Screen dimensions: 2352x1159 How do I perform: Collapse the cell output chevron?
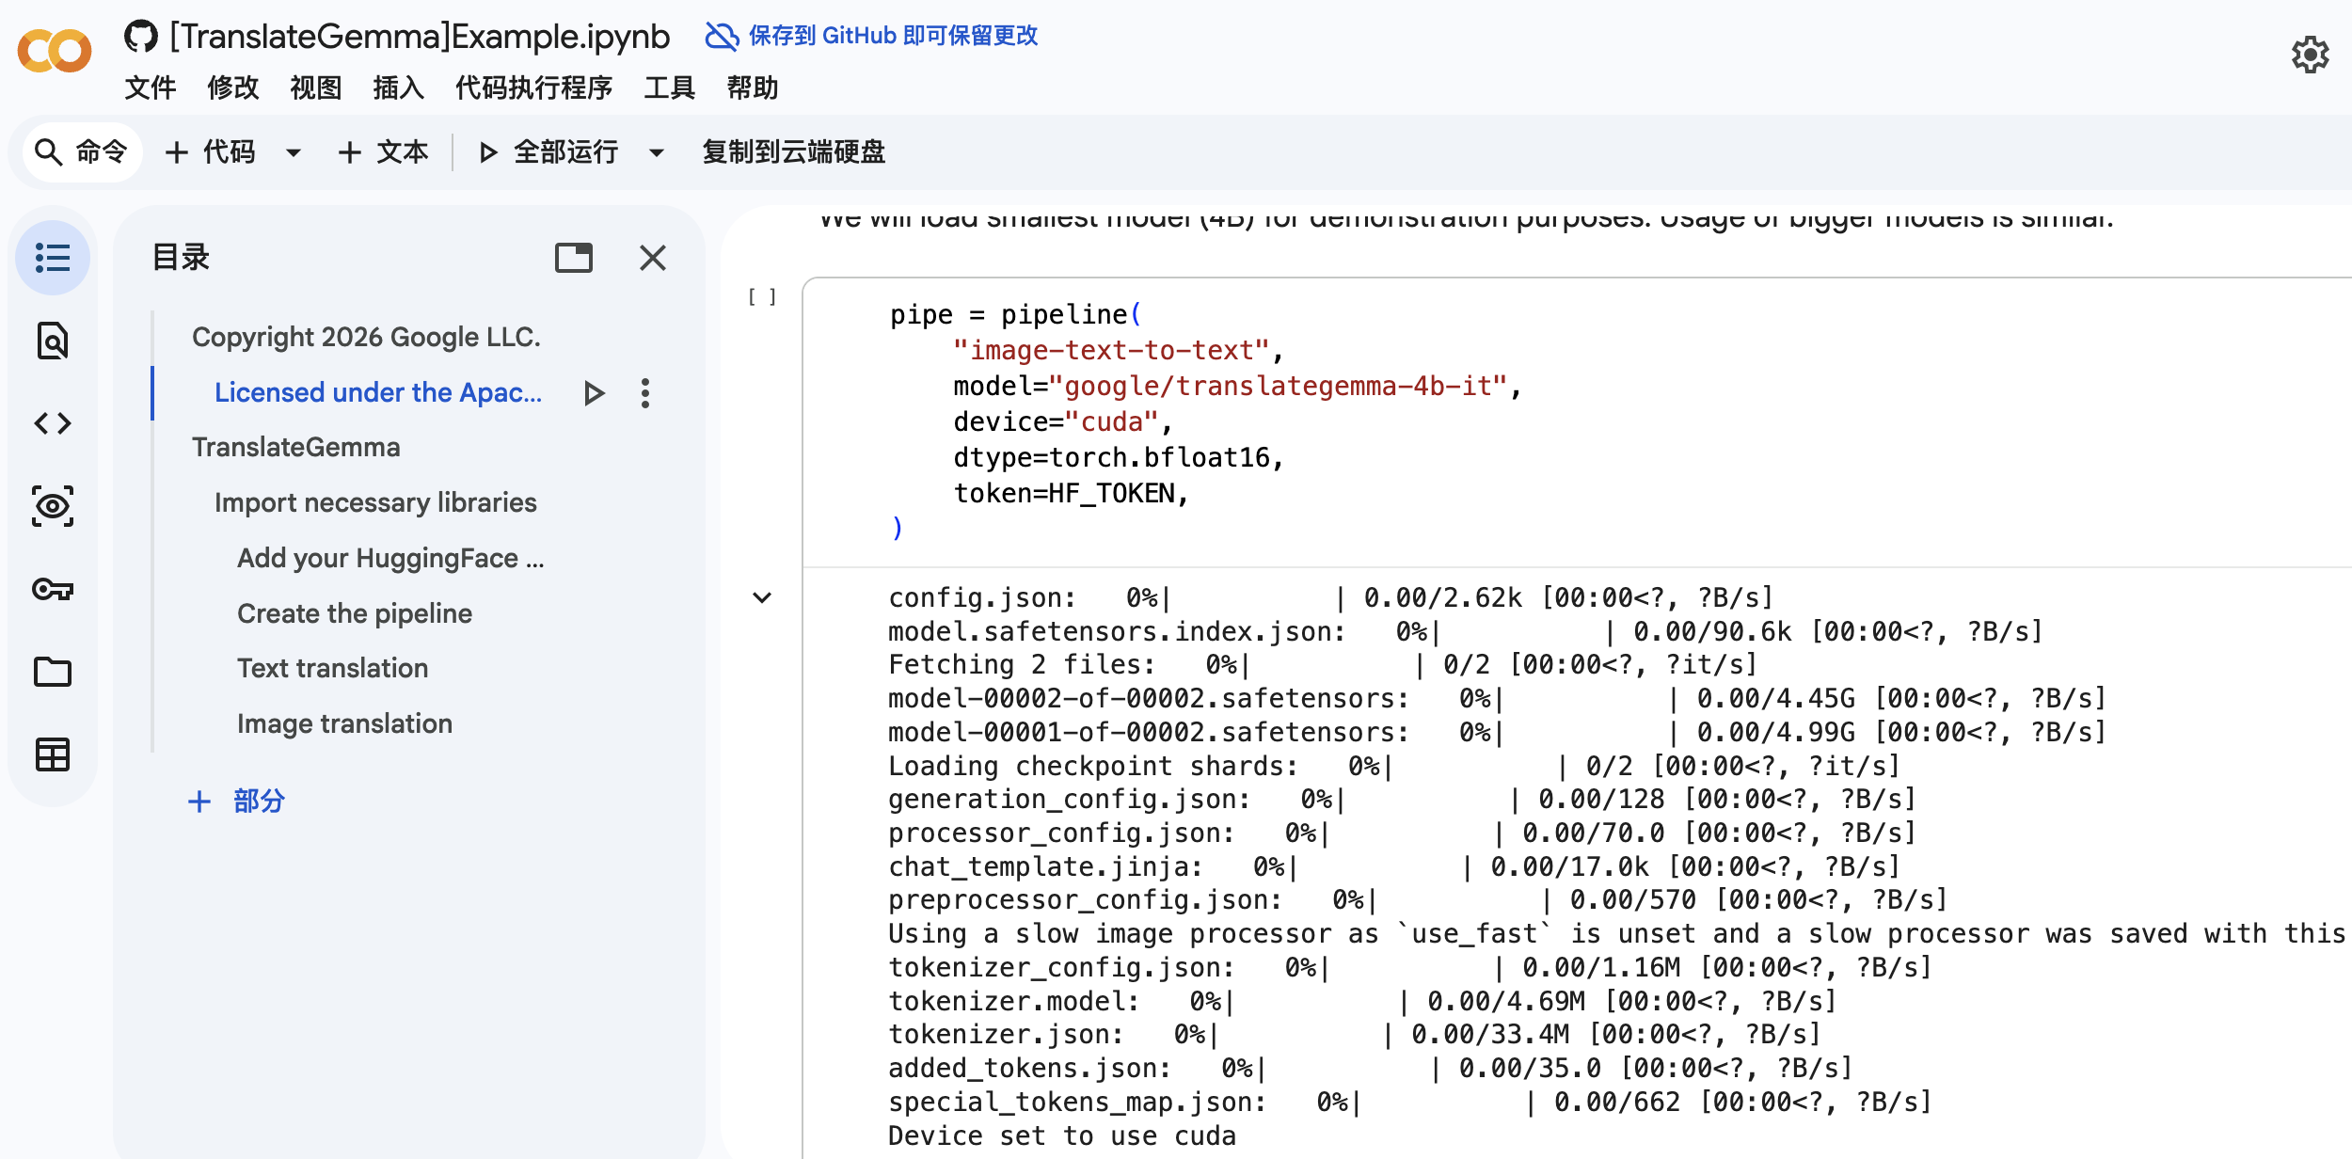pos(762,597)
